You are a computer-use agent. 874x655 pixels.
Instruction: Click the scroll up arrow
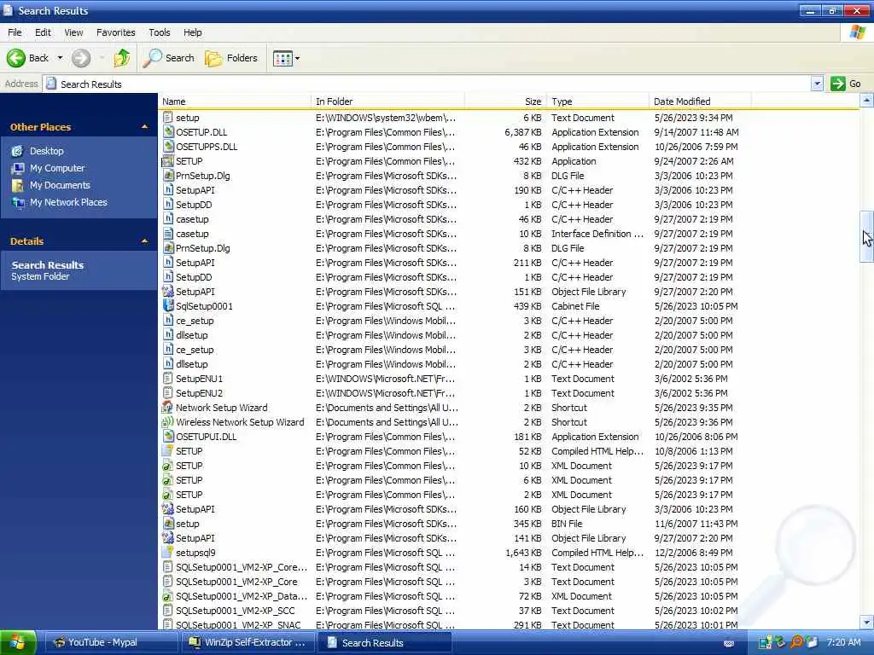(x=866, y=101)
